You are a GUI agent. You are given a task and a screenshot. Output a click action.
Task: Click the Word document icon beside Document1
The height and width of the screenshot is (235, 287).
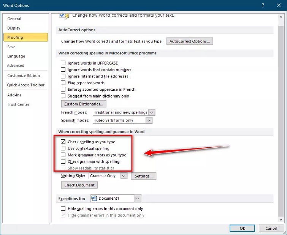point(94,198)
